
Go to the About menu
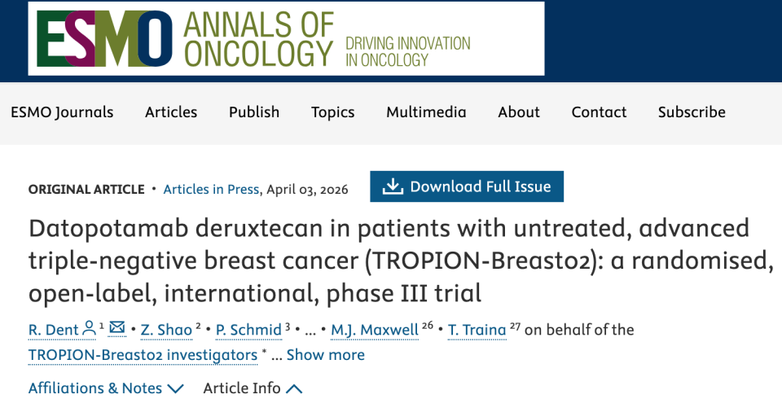point(519,112)
